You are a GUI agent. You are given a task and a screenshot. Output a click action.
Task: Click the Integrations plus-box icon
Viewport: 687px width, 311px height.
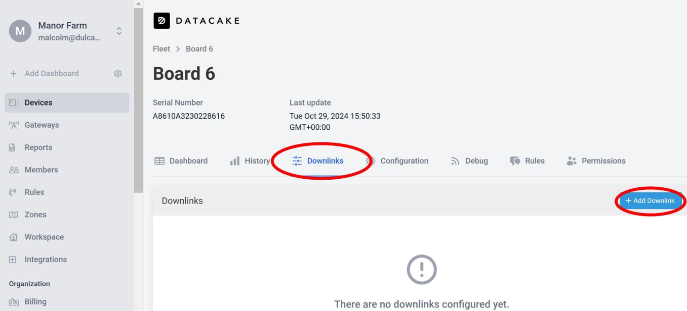pyautogui.click(x=14, y=260)
